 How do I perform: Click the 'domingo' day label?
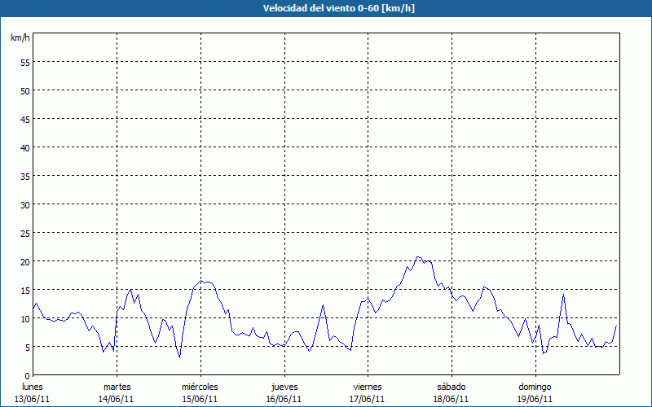(535, 387)
